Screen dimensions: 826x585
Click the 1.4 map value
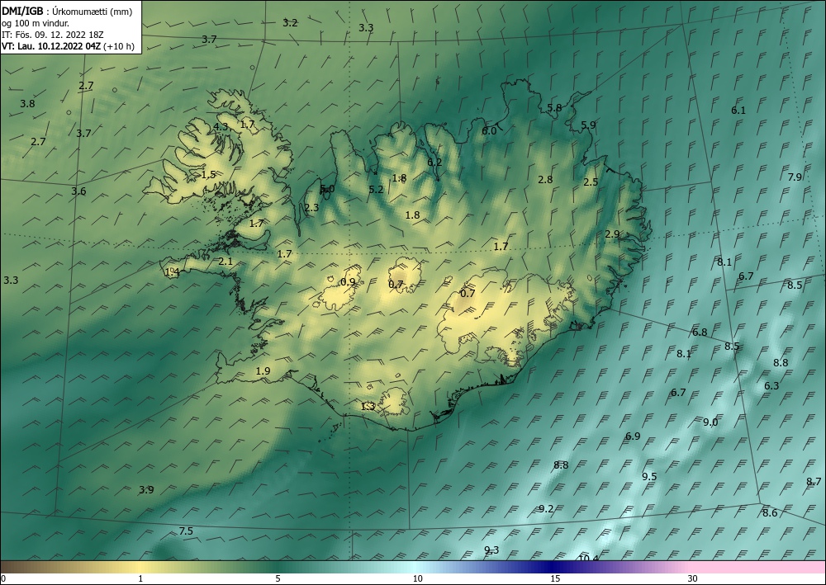(x=173, y=272)
